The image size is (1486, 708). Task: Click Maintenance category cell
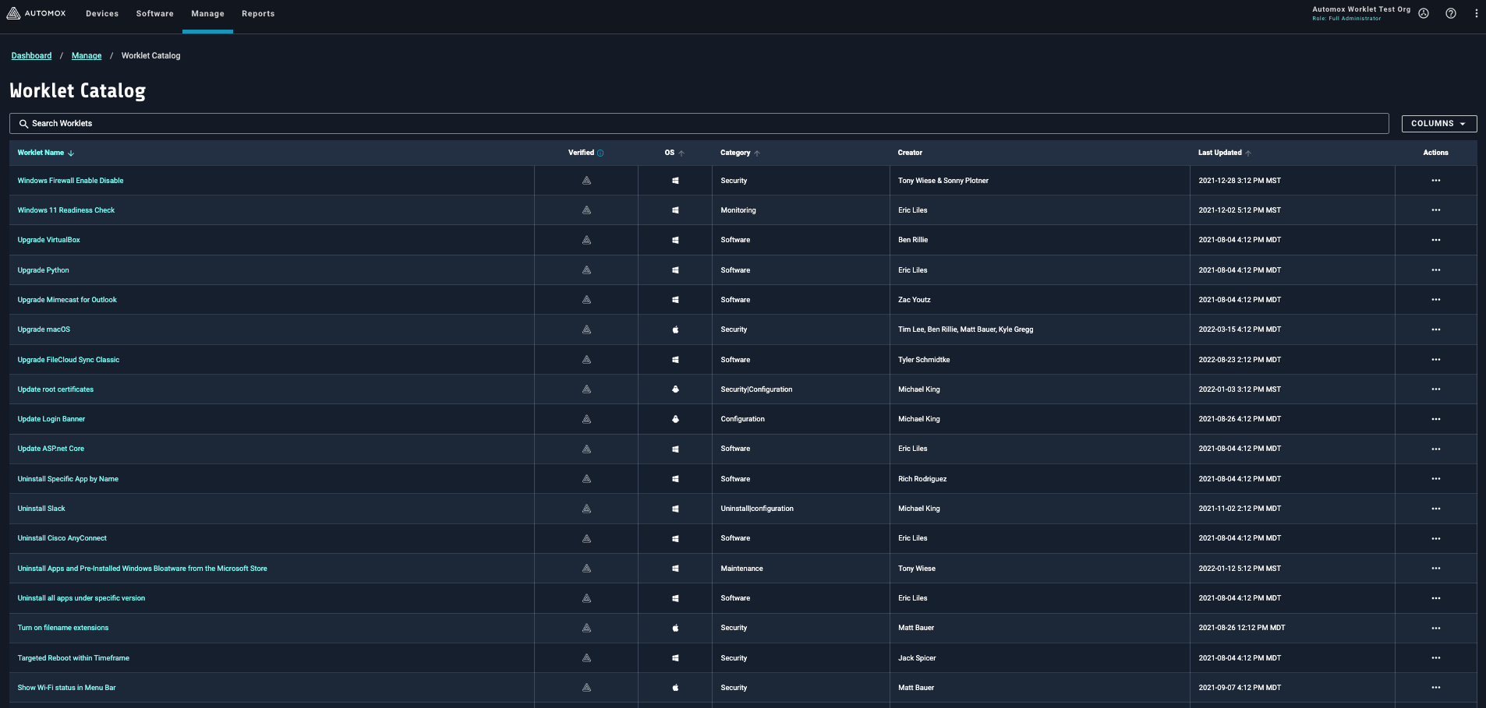pyautogui.click(x=741, y=569)
